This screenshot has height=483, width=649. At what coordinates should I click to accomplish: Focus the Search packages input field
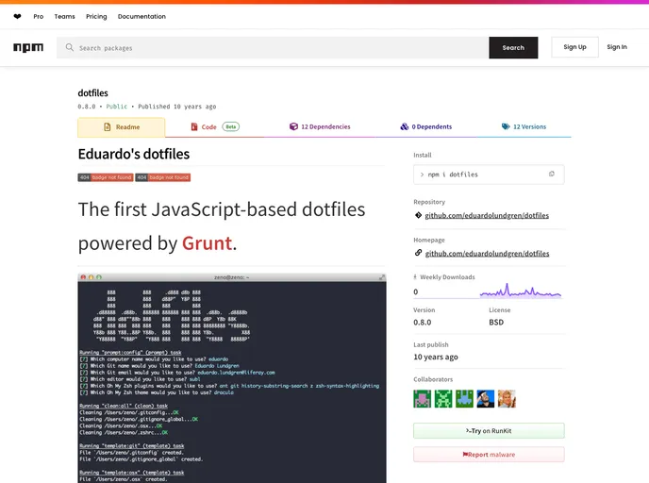pos(273,47)
